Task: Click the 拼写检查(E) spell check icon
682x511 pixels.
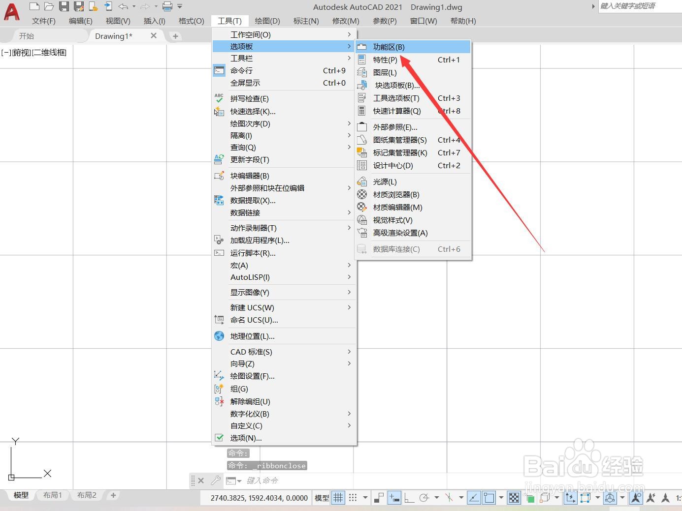Action: coord(219,98)
